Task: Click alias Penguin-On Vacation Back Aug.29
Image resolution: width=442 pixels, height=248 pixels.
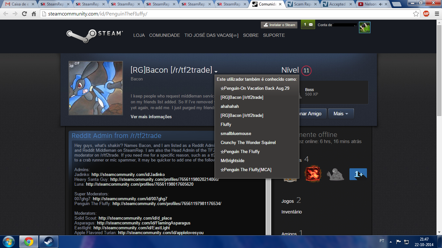Action: [255, 88]
